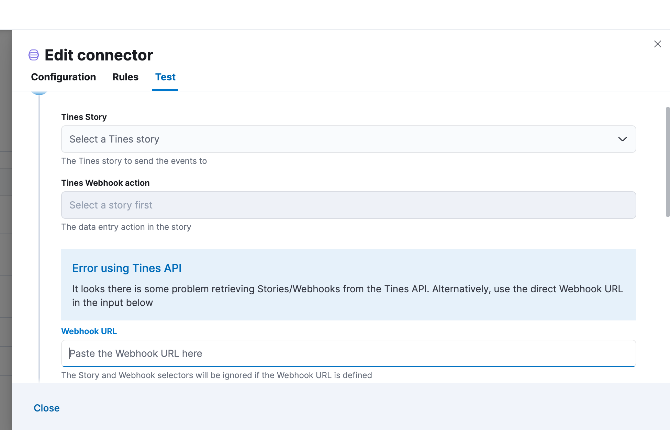Click the Tines Webhook action label
Screen dimensions: 670x430
coord(105,183)
